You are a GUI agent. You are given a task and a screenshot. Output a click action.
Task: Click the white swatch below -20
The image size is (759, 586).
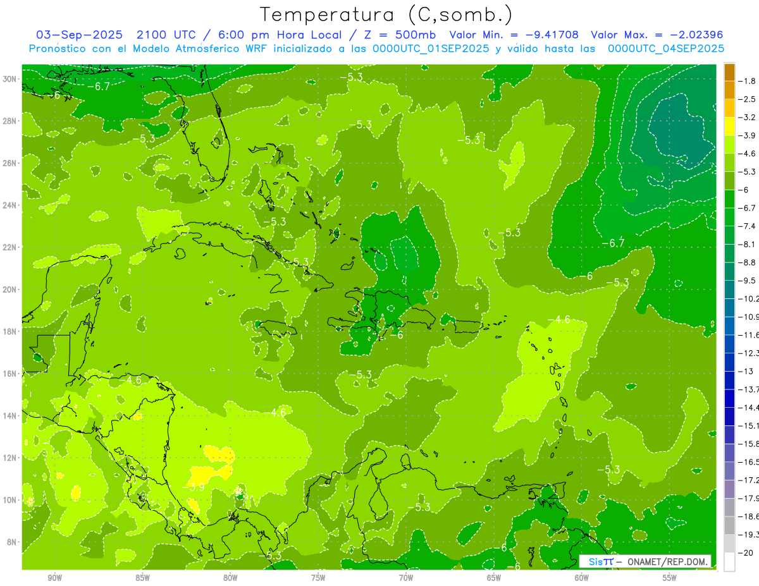[729, 561]
